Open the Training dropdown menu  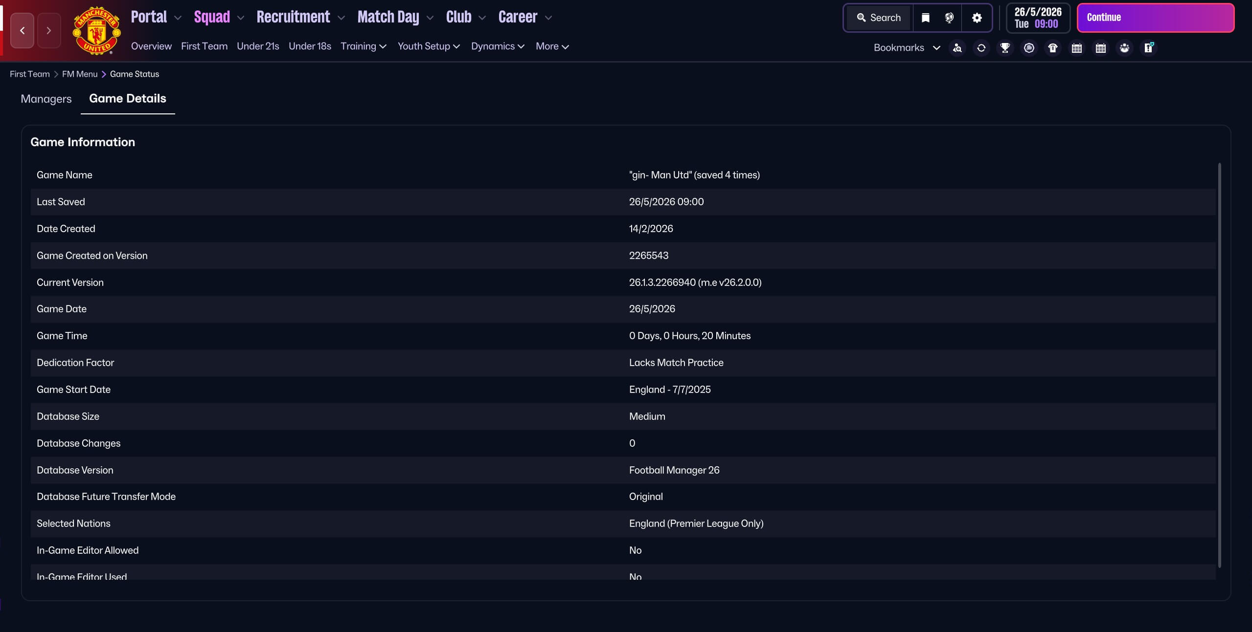tap(363, 46)
